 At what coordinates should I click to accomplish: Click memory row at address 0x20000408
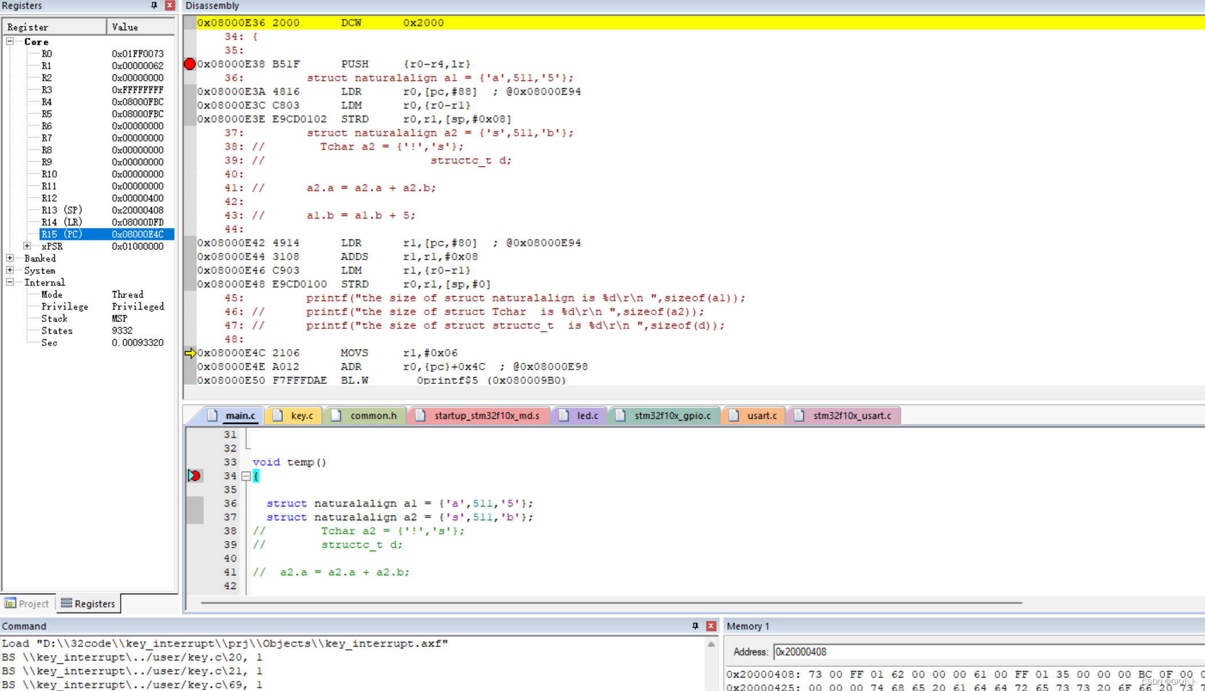965,674
